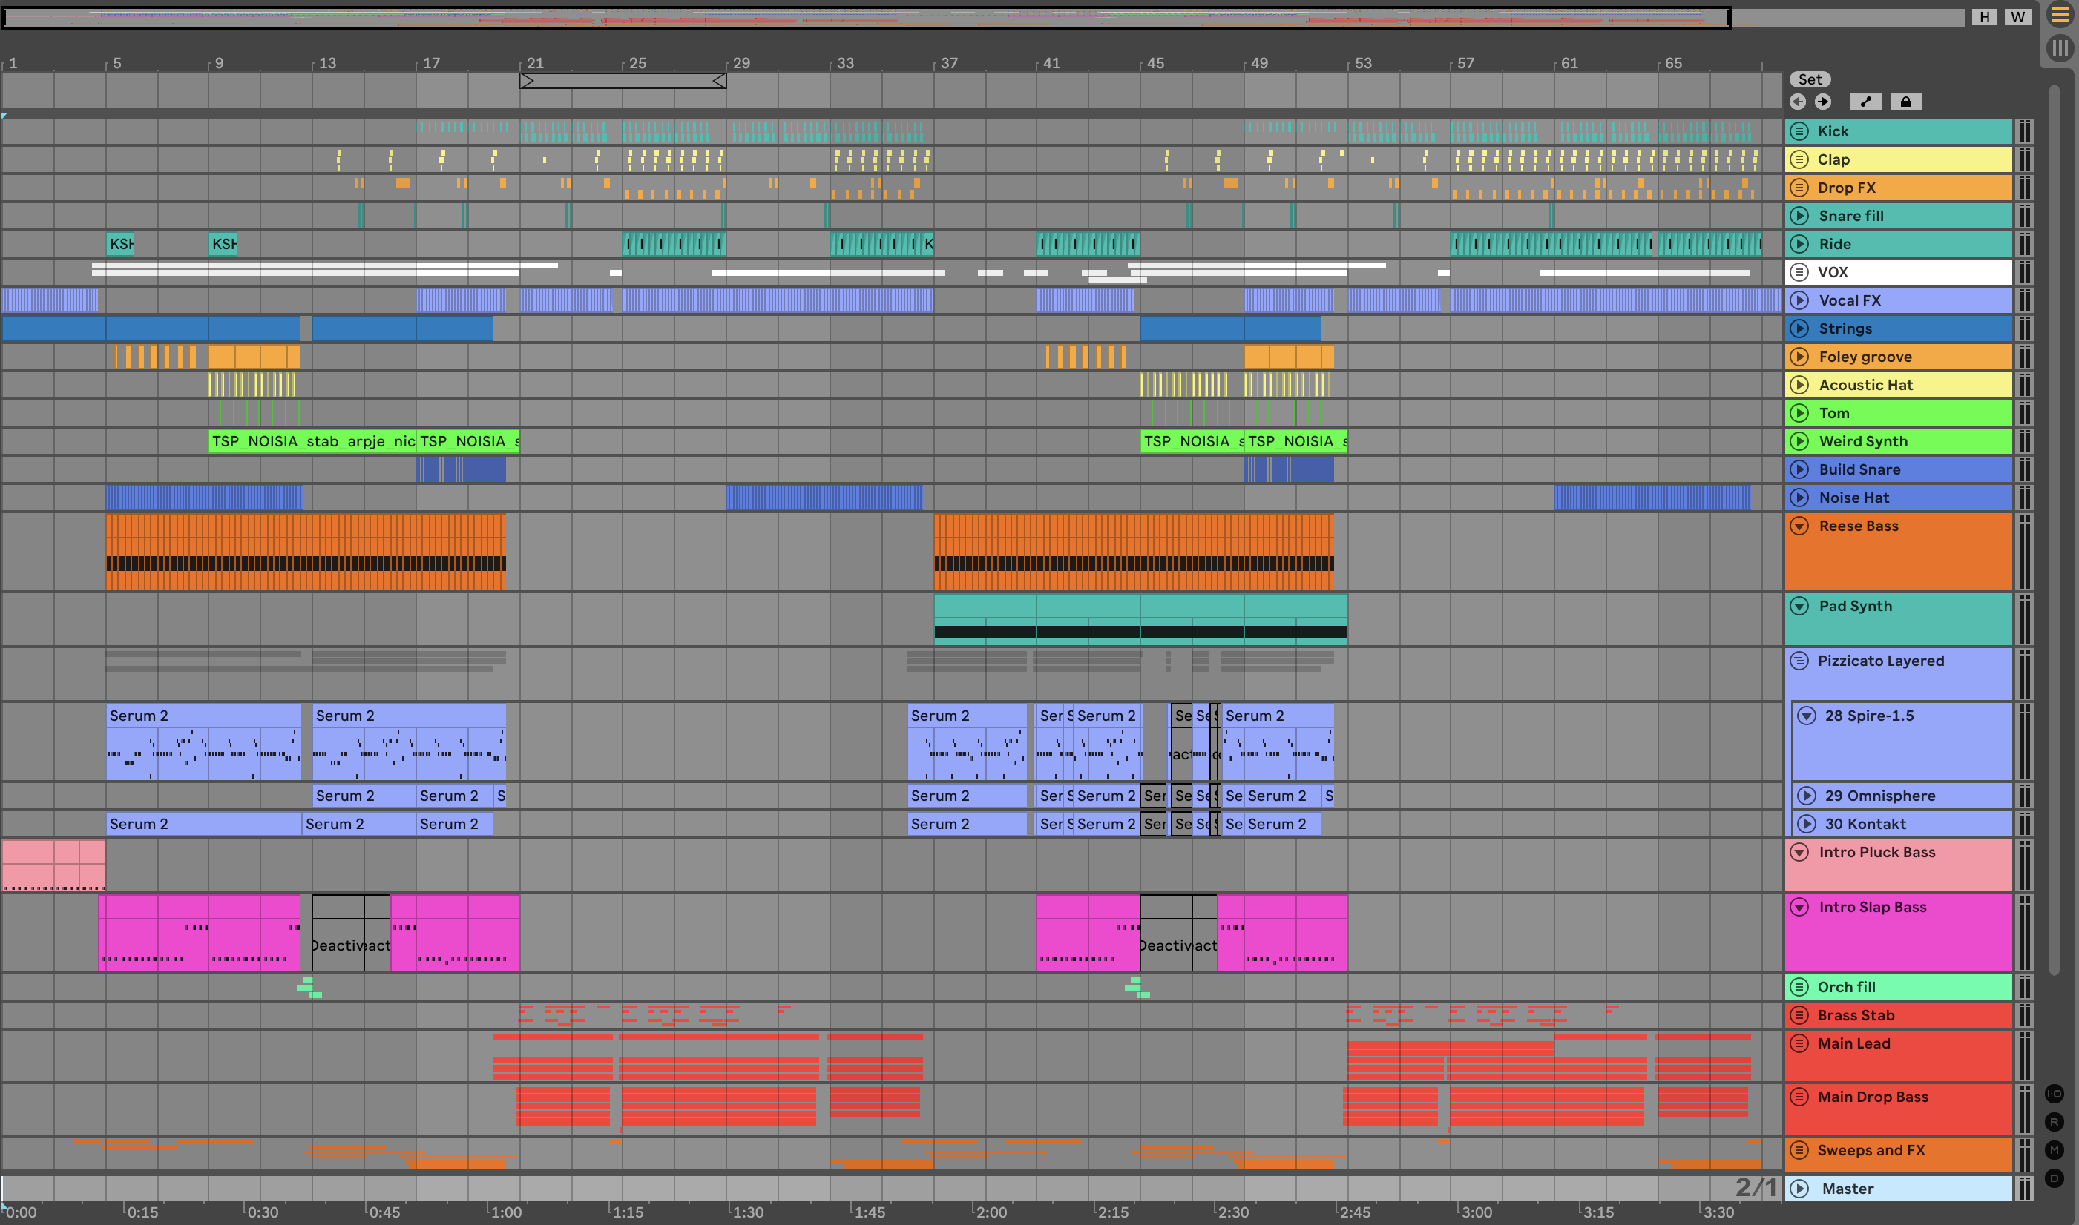This screenshot has height=1225, width=2079.
Task: Click the Lock Envelopes padlock icon
Action: [1905, 102]
